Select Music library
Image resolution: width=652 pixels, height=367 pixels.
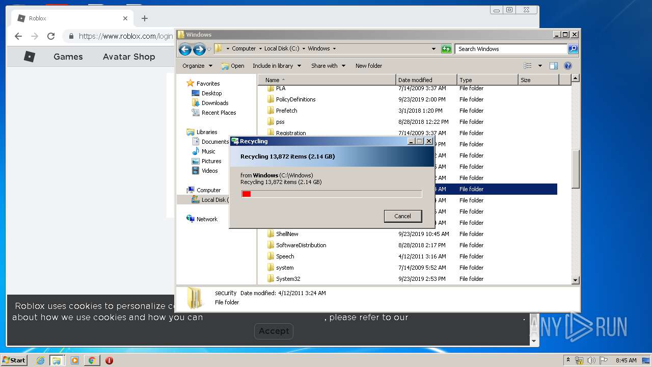point(204,151)
